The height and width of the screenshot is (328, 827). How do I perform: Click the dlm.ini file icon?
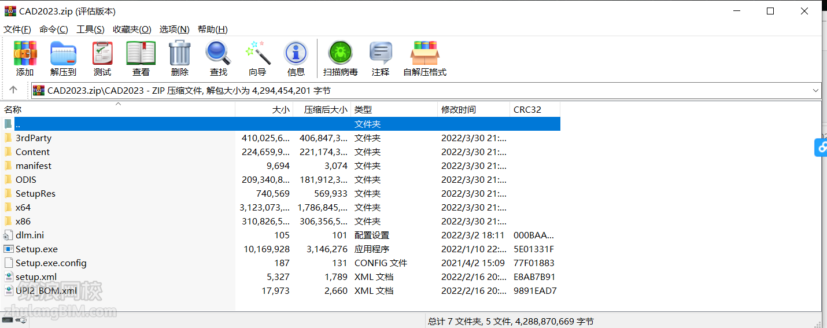click(8, 235)
